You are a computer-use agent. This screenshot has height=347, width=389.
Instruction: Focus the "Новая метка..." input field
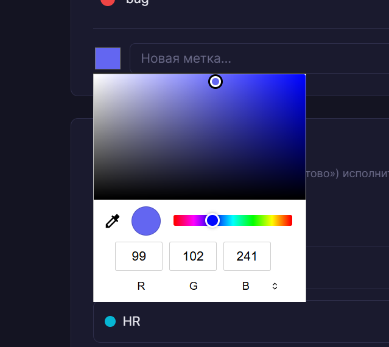pos(256,58)
